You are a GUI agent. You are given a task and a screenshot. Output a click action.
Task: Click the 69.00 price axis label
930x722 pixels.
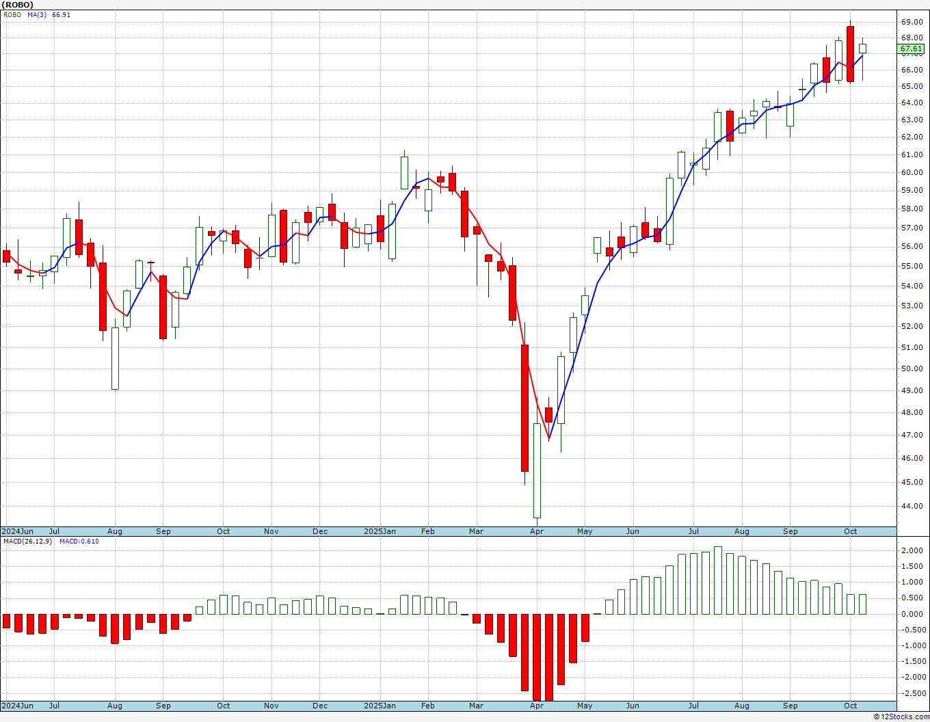click(912, 22)
